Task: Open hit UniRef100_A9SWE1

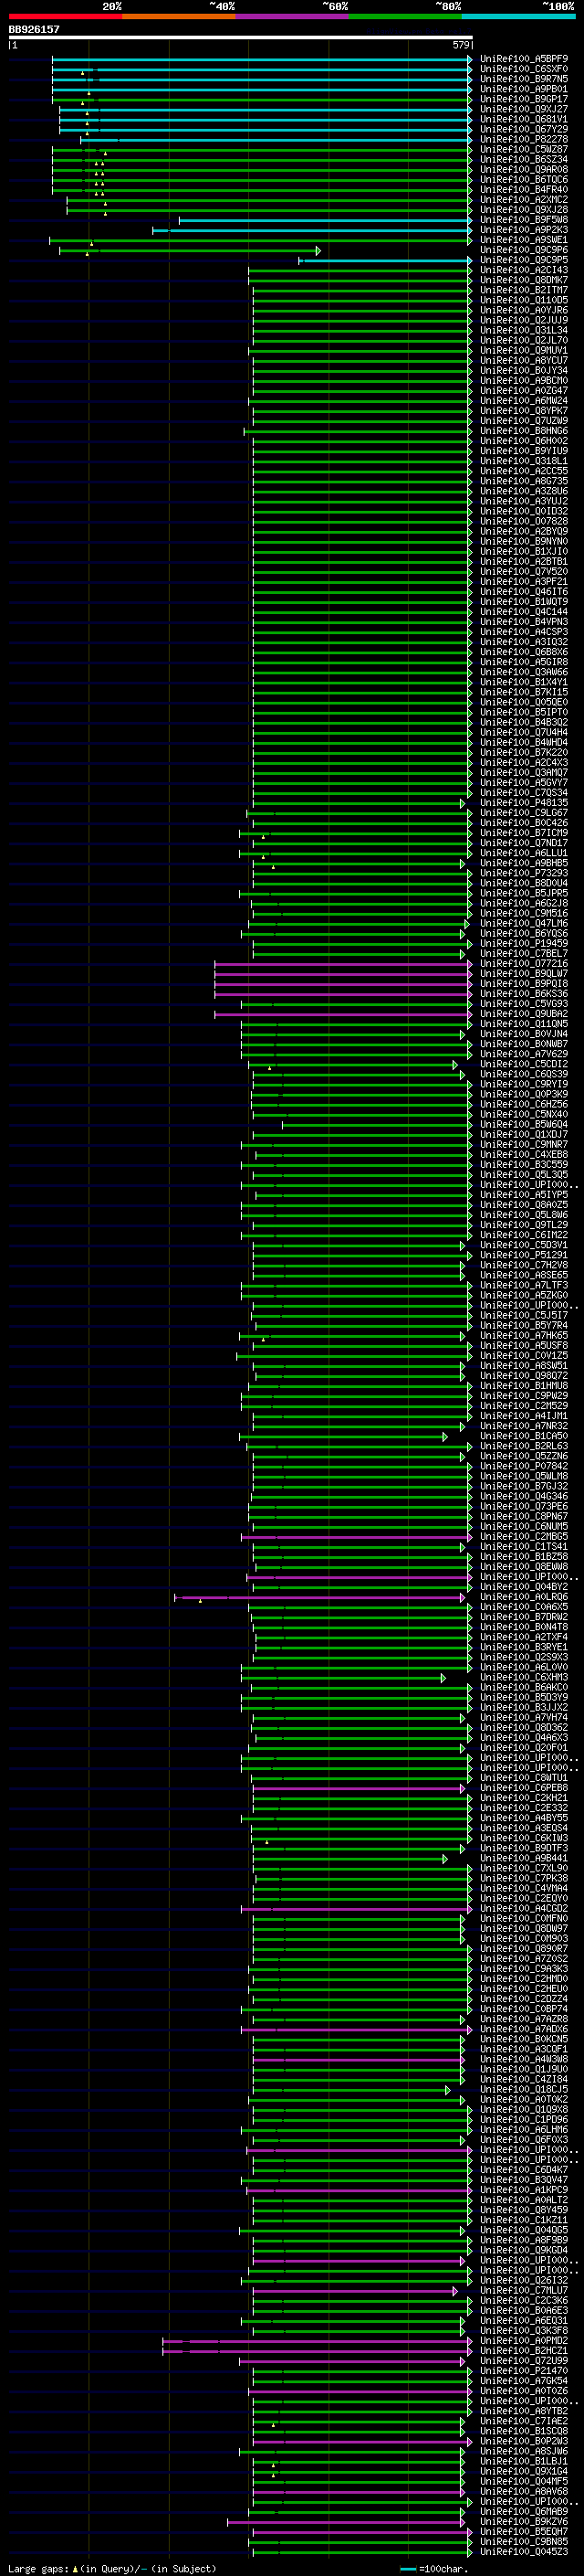Action: pyautogui.click(x=524, y=240)
